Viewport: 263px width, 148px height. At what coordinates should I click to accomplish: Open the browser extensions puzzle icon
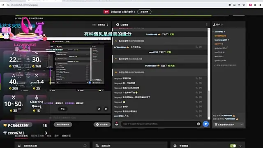pos(255,5)
